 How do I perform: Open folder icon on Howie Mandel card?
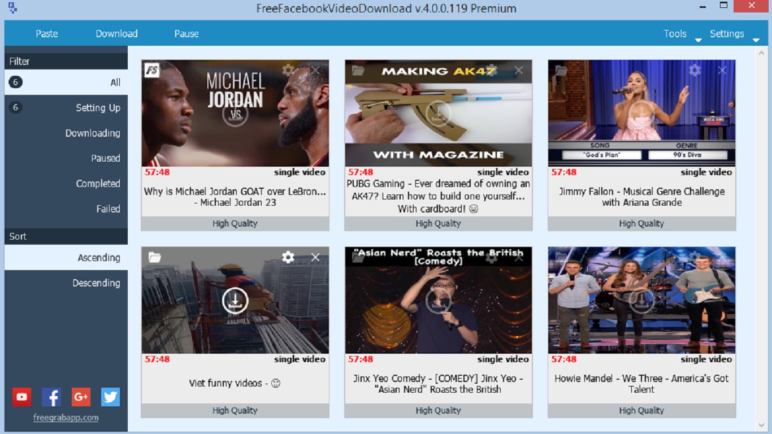561,257
